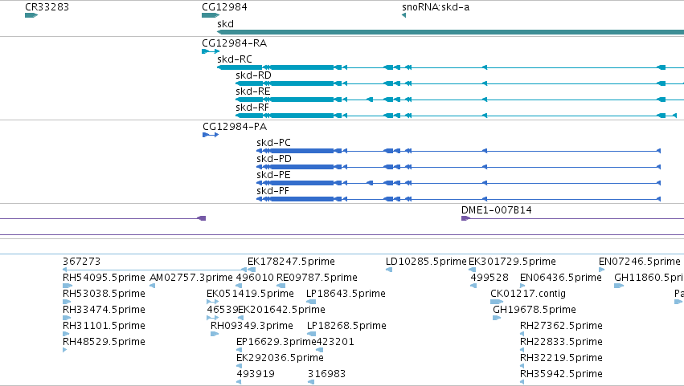Screen dimensions: 684x386
Task: Click the EK301729.5prime EST label
Action: tap(512, 262)
